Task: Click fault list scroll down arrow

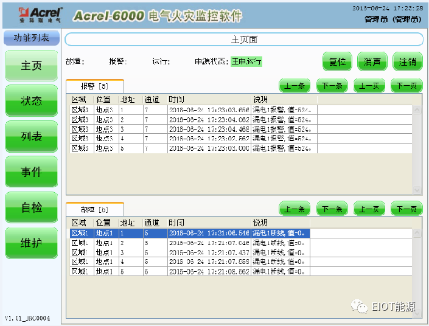Action: (x=417, y=313)
